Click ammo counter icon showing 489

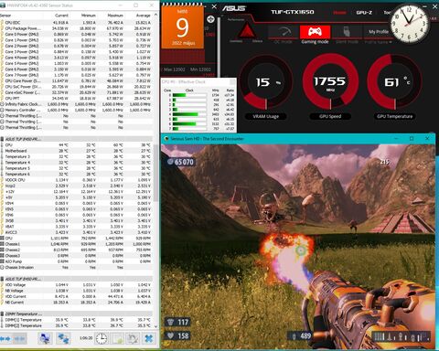coord(294,336)
